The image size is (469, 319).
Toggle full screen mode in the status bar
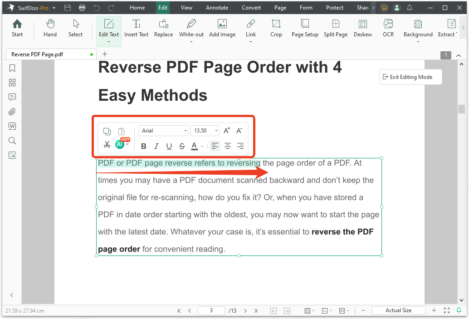point(447,311)
